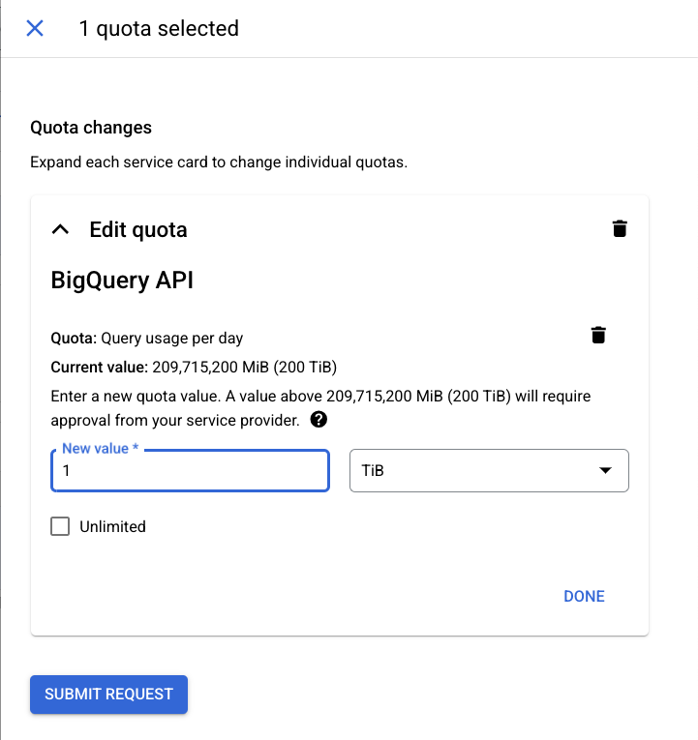Remove the Query usage per day quota
The width and height of the screenshot is (698, 740).
[x=598, y=336]
